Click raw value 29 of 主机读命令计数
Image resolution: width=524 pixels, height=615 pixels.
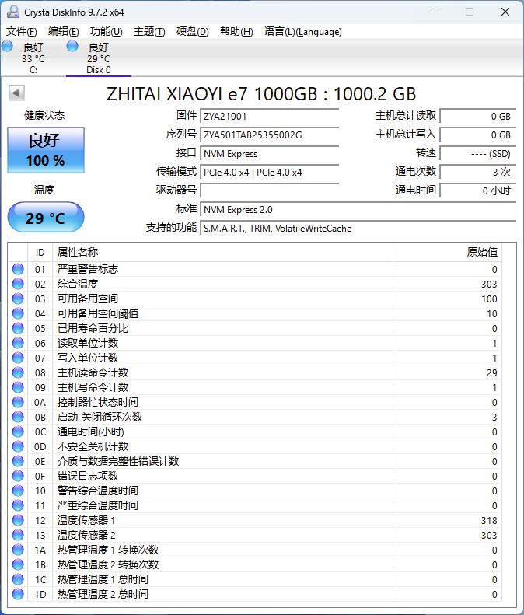492,372
